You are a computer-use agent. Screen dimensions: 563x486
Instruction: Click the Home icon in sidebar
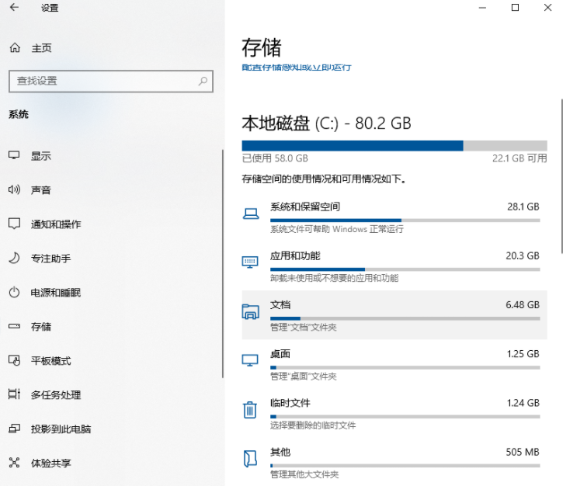click(14, 48)
